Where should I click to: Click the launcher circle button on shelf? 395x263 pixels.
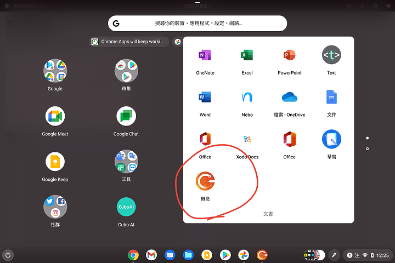(x=8, y=255)
